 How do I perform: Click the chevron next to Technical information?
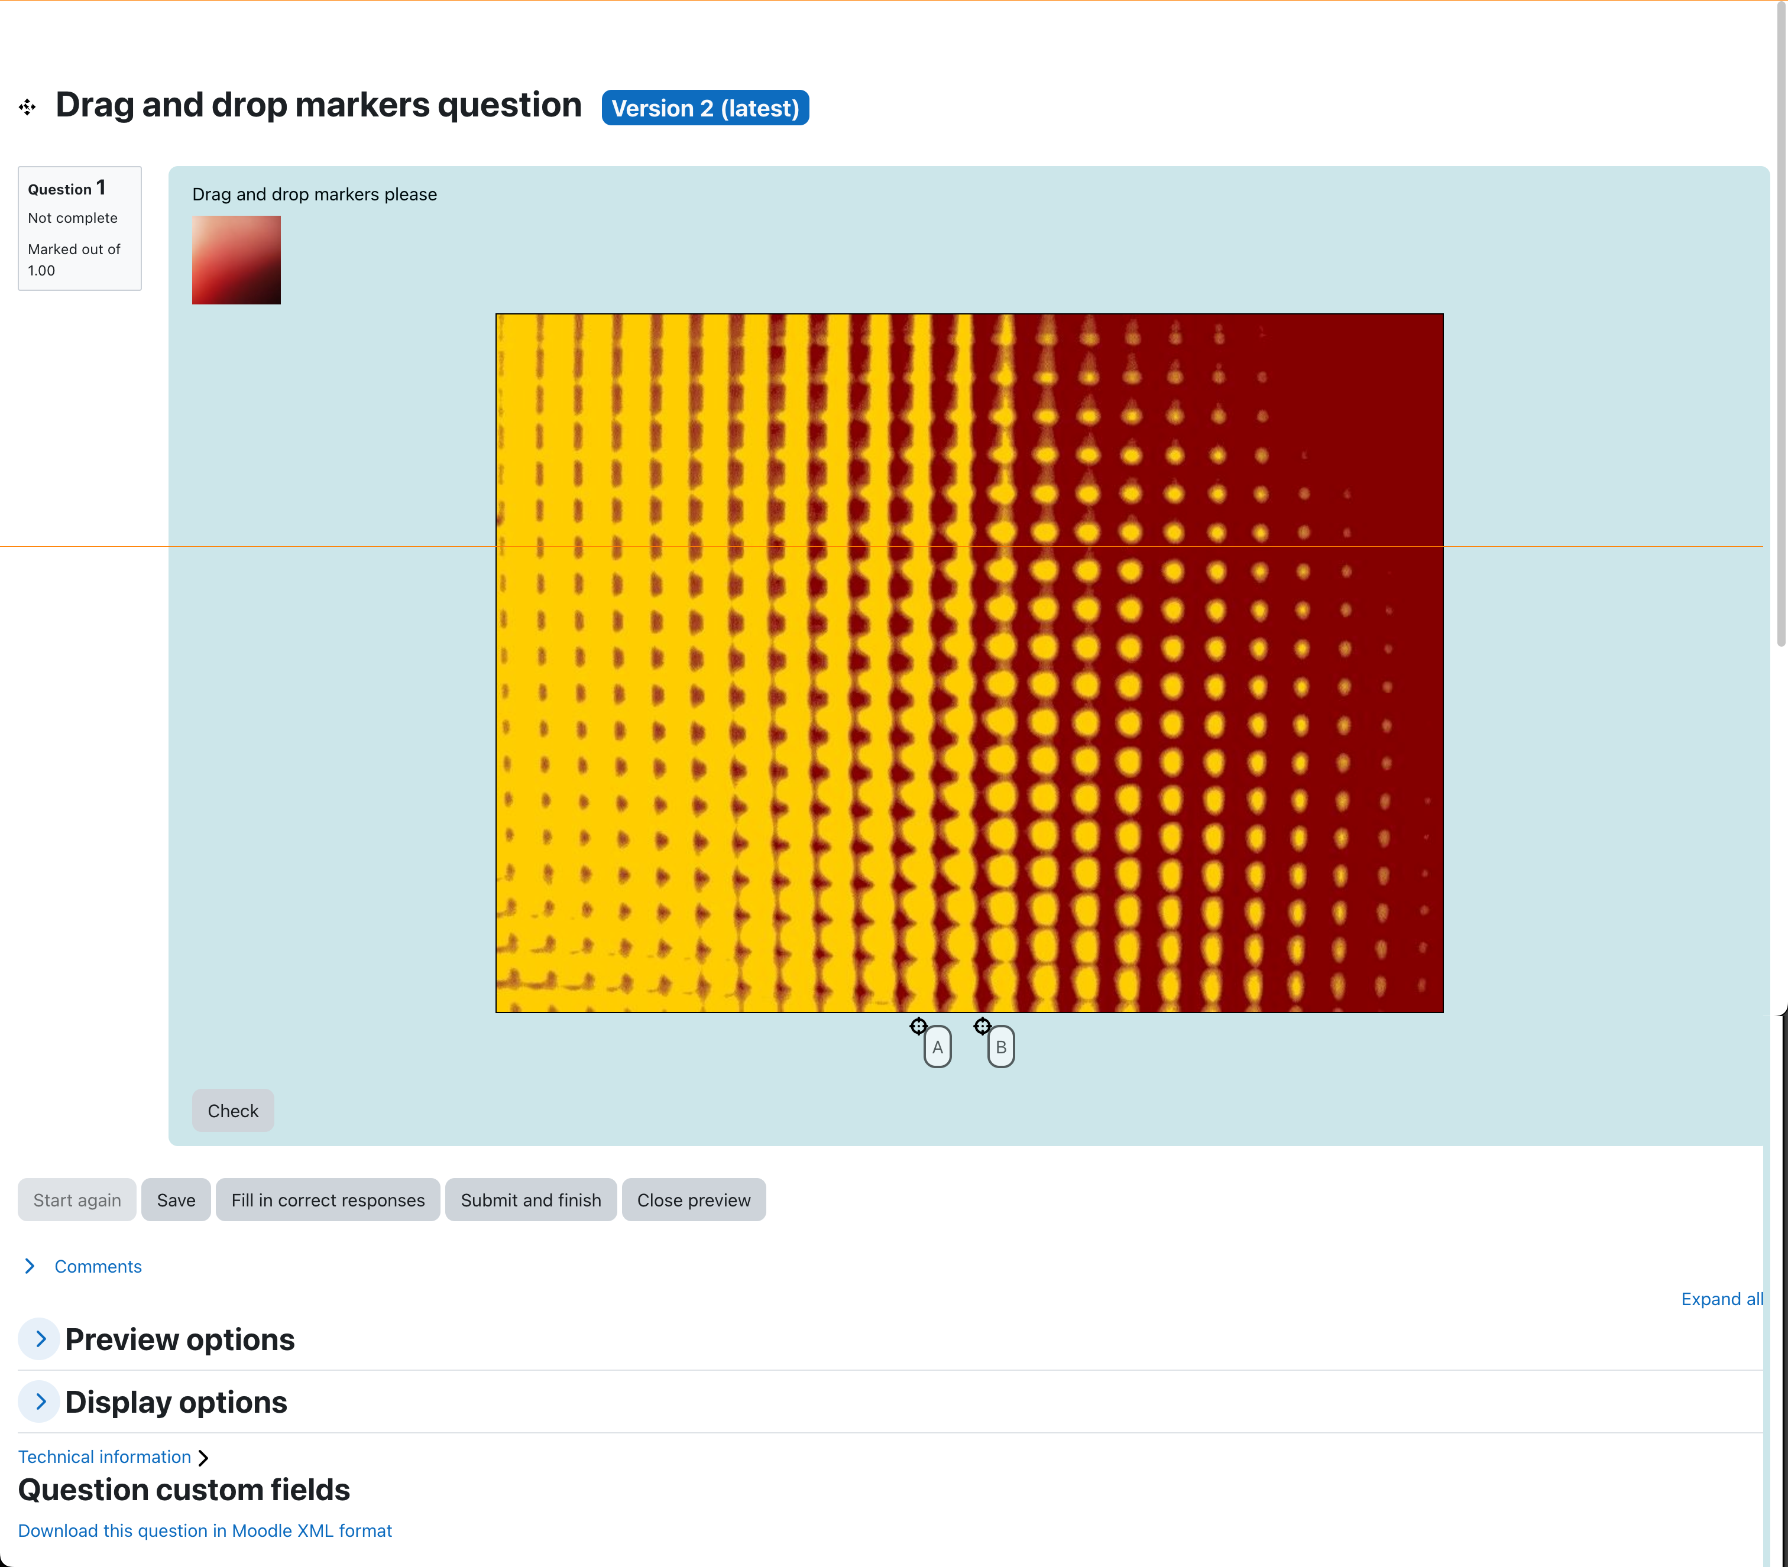pyautogui.click(x=203, y=1458)
